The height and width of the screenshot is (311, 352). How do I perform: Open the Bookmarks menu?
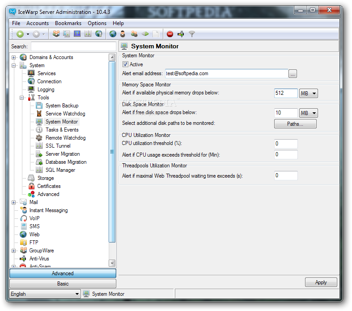pos(68,23)
